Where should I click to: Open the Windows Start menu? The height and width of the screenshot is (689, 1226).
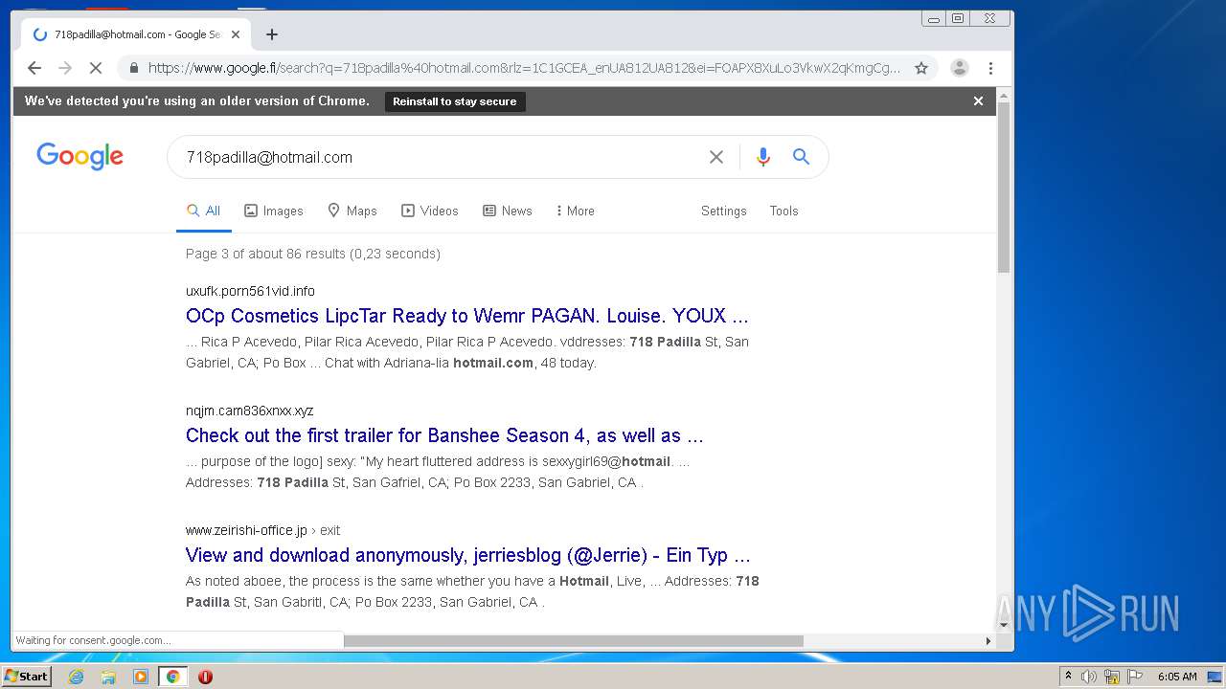coord(26,677)
